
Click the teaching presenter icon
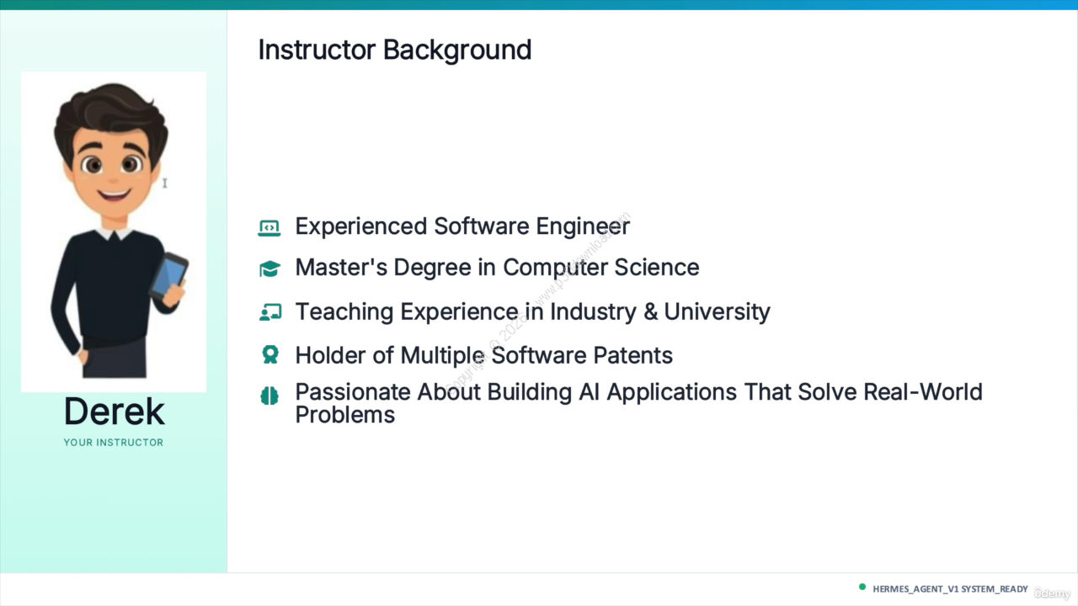pos(269,312)
